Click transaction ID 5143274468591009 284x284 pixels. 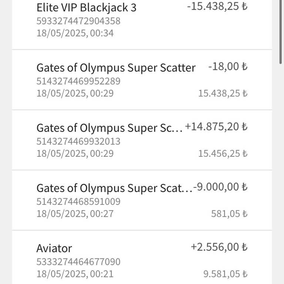[78, 202]
